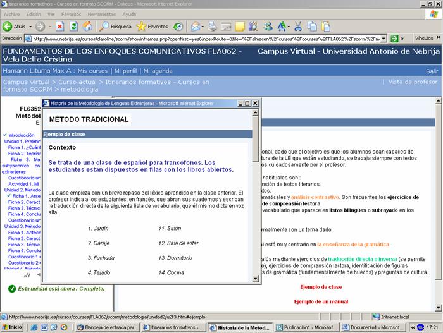Click the address bar URL field

[x=206, y=39]
